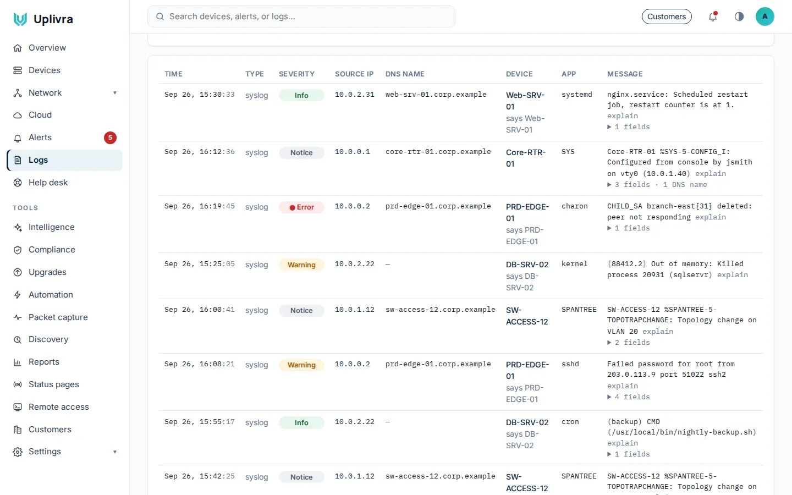This screenshot has width=792, height=495.
Task: Open notifications bell in top bar
Action: 713,16
